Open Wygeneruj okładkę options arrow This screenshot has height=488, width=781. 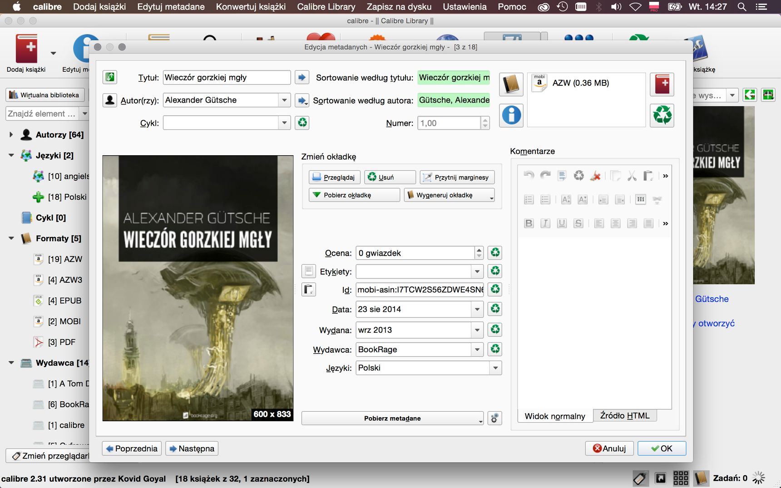[x=491, y=197]
